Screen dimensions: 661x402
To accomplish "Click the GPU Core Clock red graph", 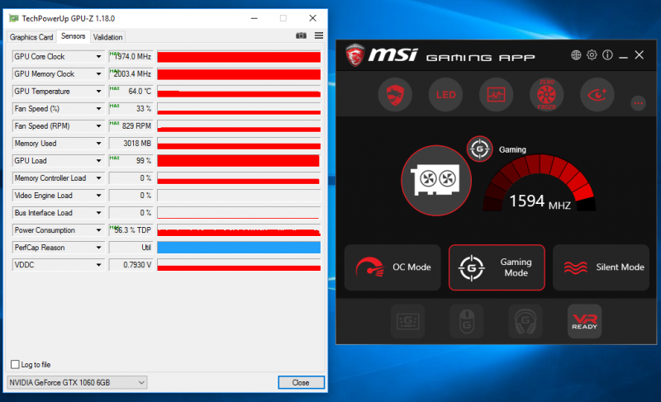I will click(x=239, y=56).
